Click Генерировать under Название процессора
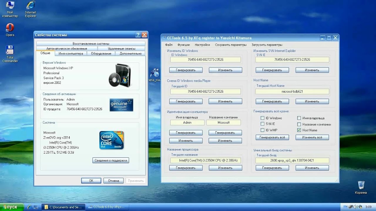The width and height of the screenshot is (376, 211). coord(186,168)
